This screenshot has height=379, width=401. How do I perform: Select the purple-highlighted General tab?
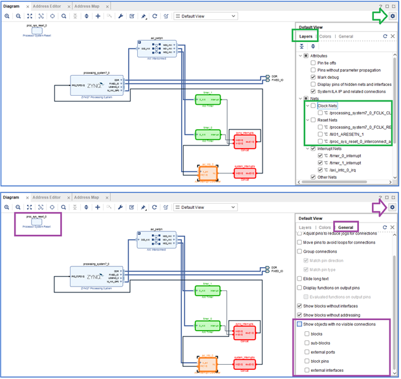(x=346, y=228)
